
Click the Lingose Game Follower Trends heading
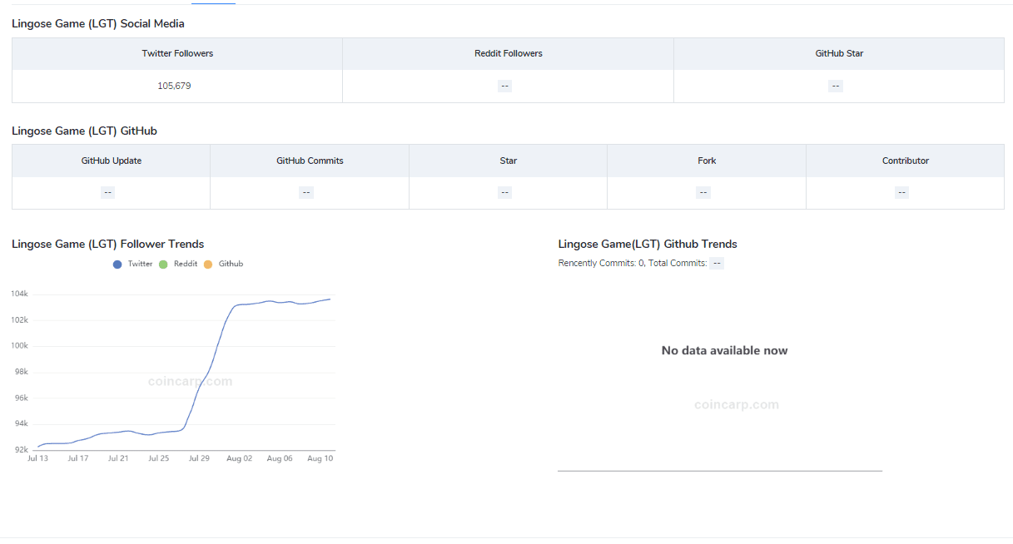click(x=107, y=244)
